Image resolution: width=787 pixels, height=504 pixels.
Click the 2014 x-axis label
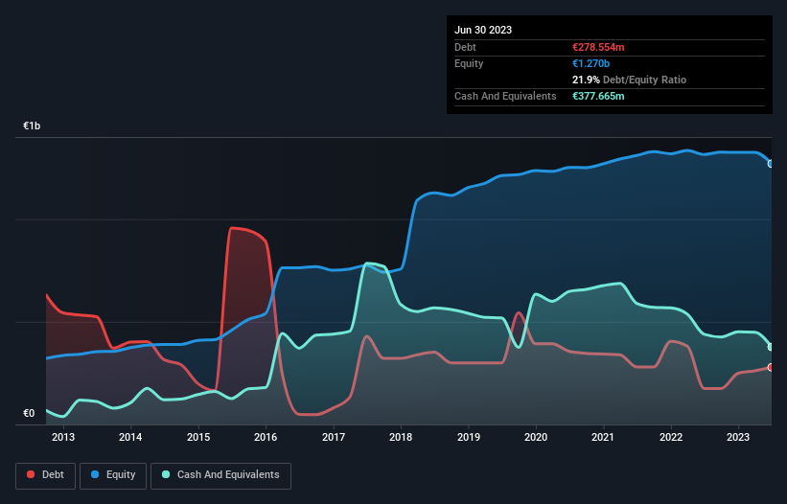click(x=130, y=437)
